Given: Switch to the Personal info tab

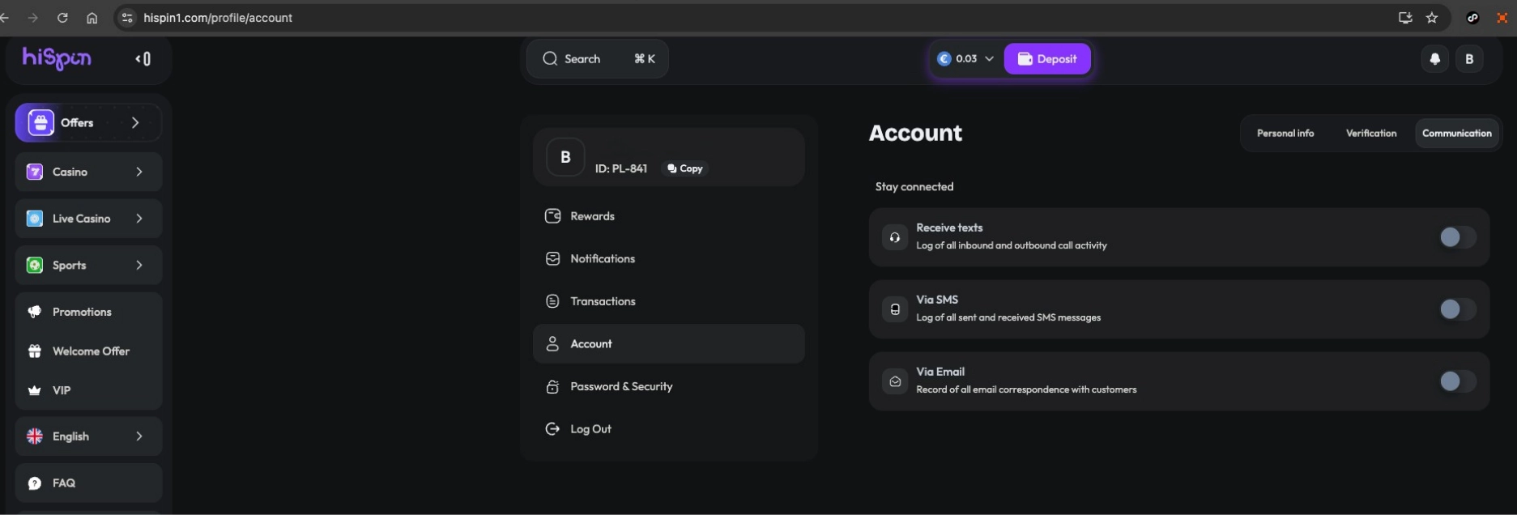Looking at the screenshot, I should coord(1285,134).
